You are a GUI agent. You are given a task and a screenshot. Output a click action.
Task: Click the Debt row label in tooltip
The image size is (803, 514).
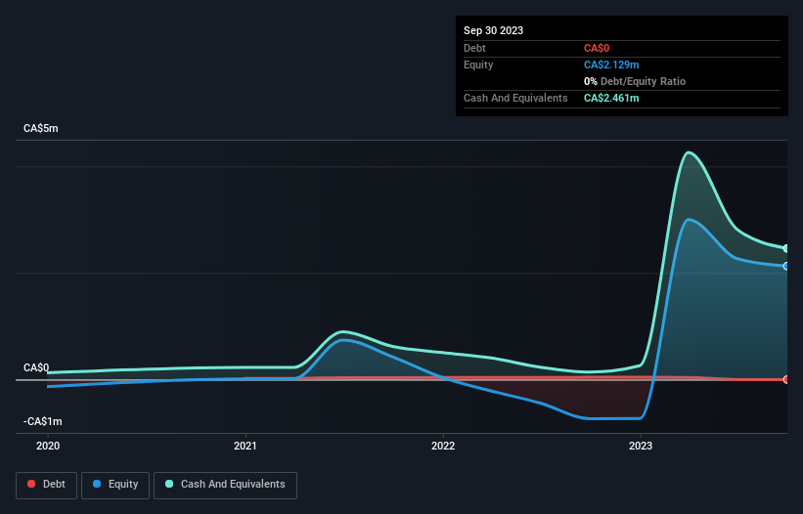[474, 48]
